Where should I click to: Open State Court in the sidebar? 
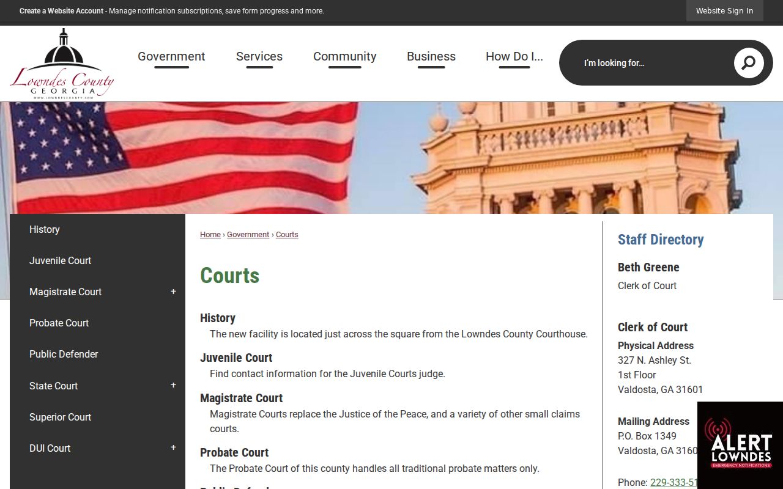tap(53, 386)
